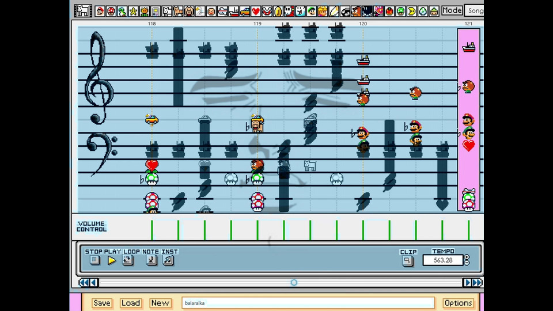Stop the song playback
This screenshot has width=553, height=311.
(94, 260)
